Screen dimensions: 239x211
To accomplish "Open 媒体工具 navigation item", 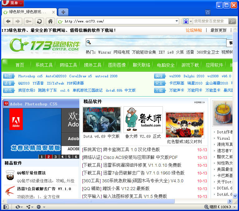I will [93, 65].
